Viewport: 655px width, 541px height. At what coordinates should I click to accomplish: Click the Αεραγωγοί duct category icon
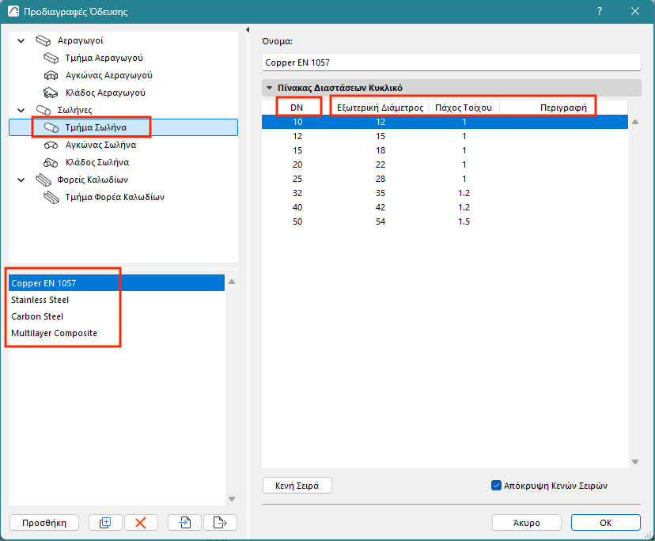pos(43,40)
